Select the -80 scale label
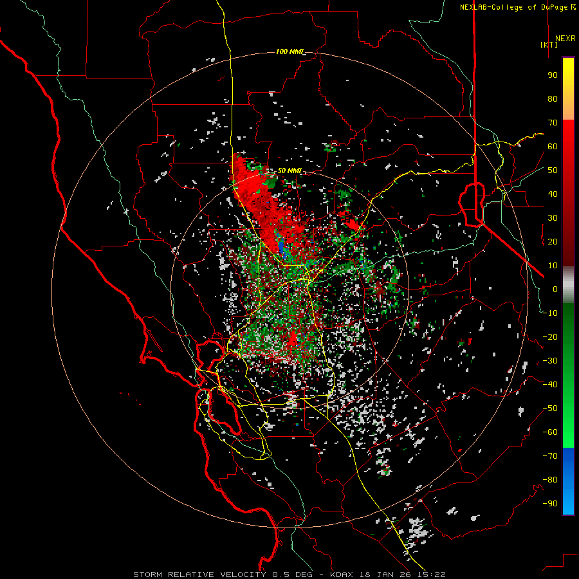Viewport: 579px width, 579px height. tap(550, 480)
